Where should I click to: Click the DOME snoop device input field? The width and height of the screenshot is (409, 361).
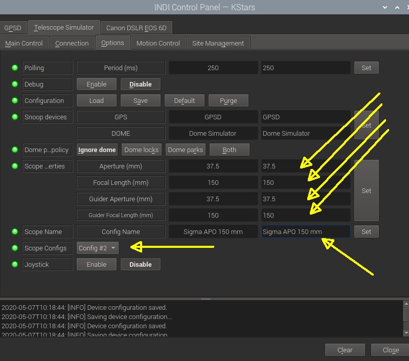point(306,133)
